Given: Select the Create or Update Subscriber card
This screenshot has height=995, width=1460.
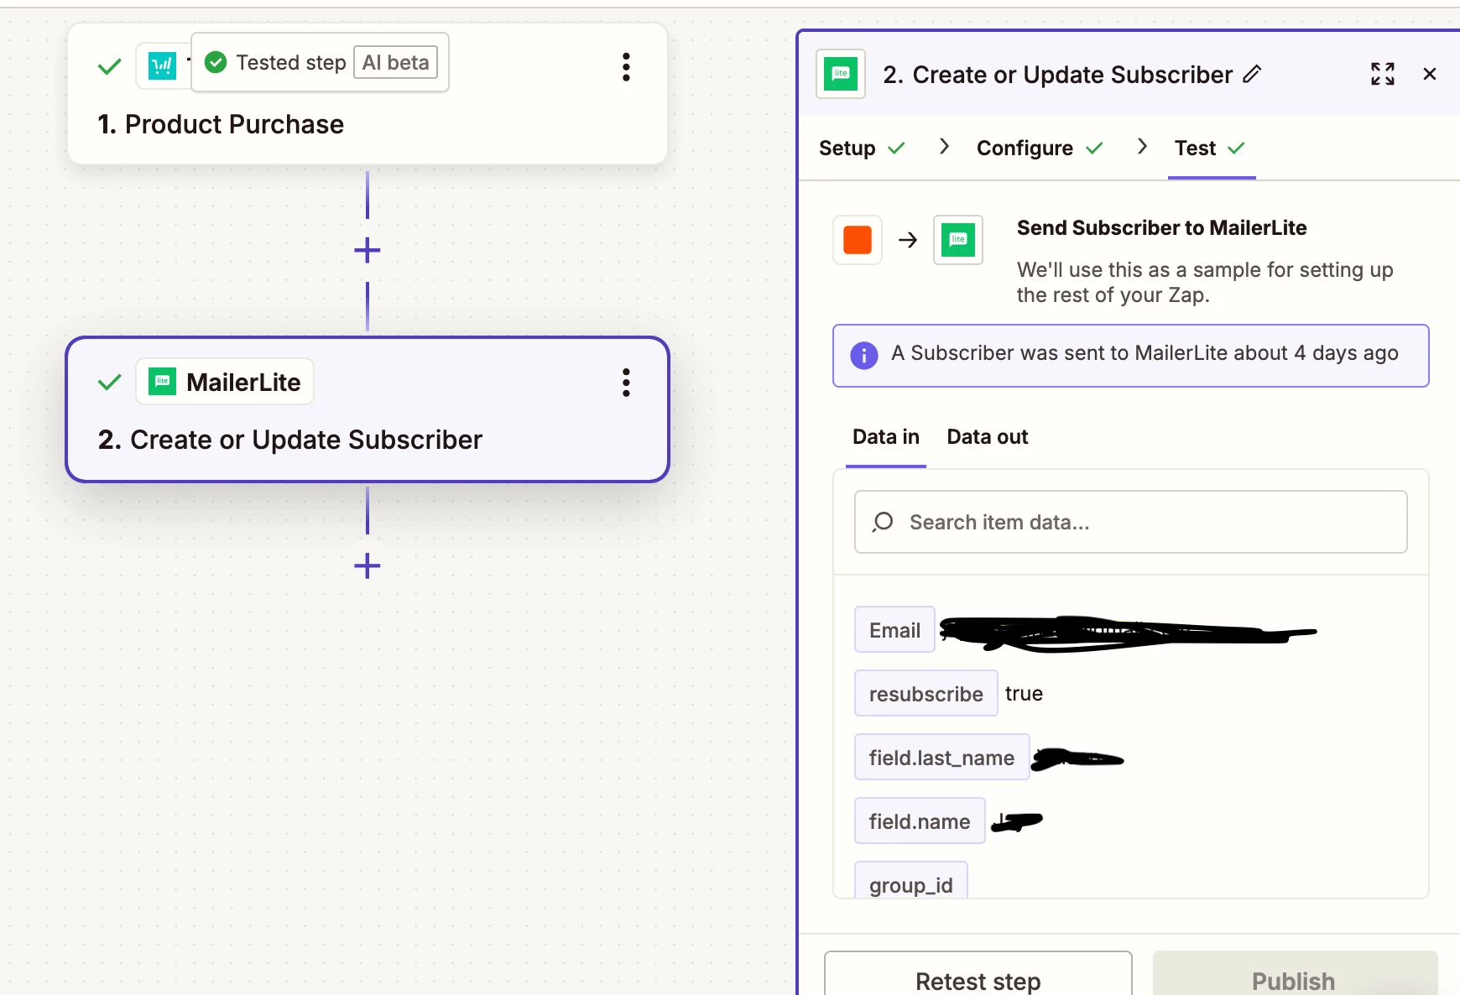Looking at the screenshot, I should click(x=368, y=409).
